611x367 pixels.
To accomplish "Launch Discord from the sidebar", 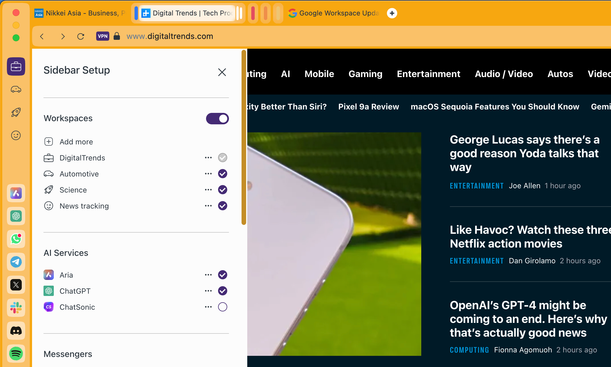I will pos(16,331).
